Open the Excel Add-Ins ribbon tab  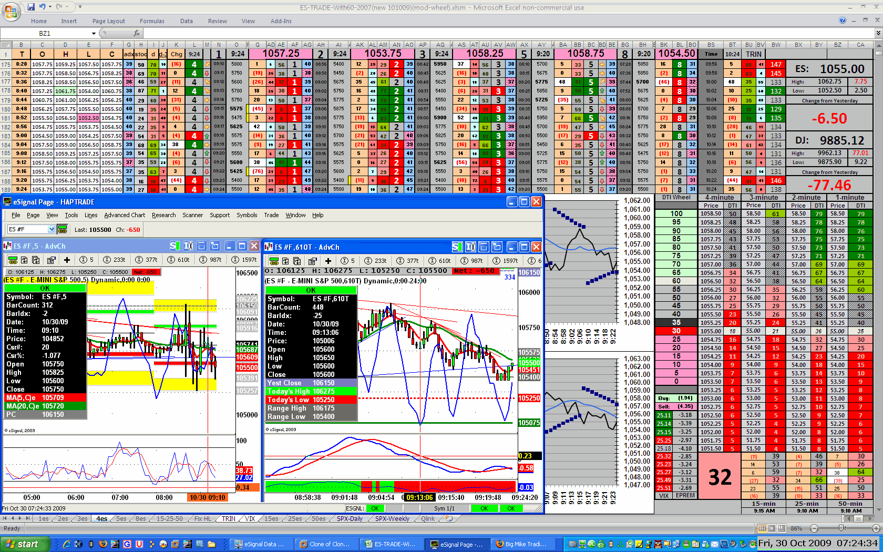[281, 21]
